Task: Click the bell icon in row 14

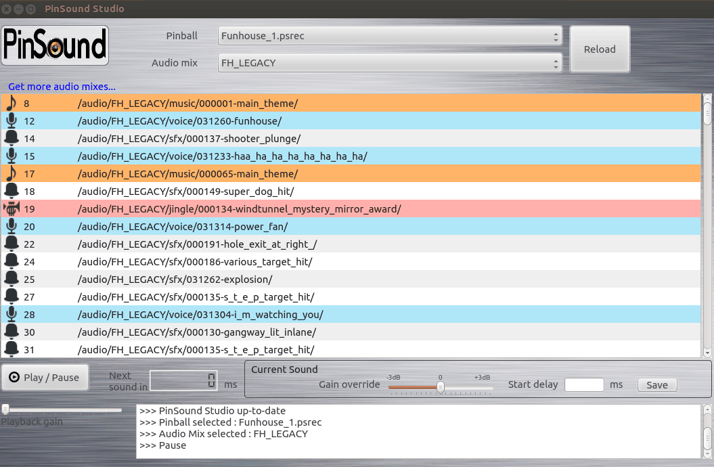Action: 12,138
